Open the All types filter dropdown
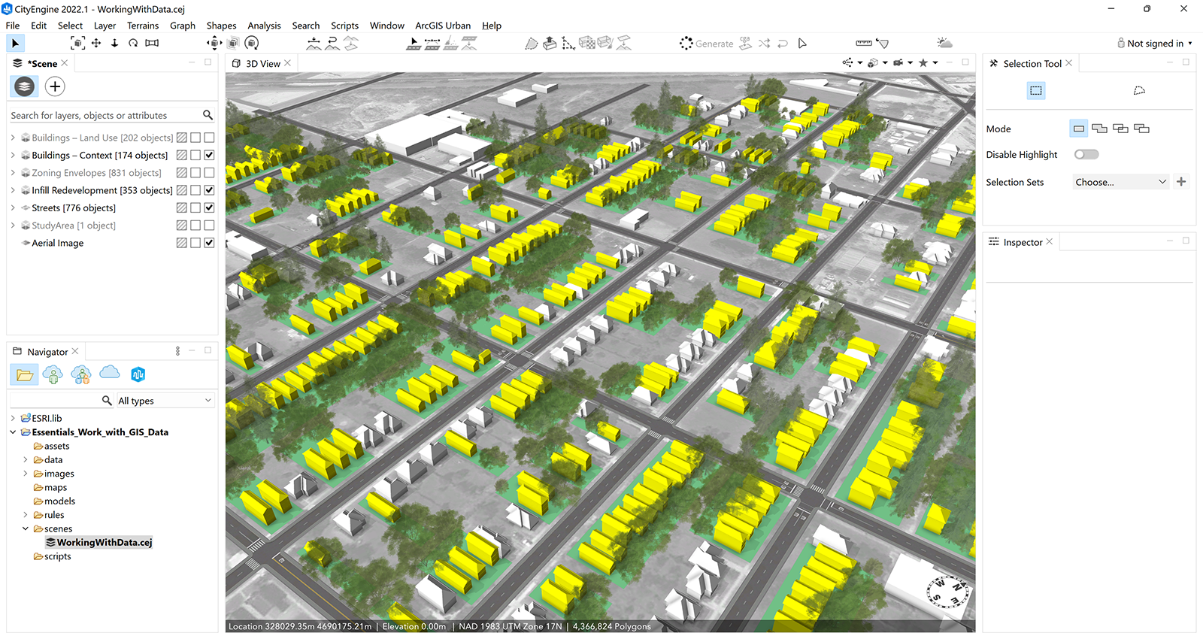Image resolution: width=1203 pixels, height=639 pixels. pos(165,401)
